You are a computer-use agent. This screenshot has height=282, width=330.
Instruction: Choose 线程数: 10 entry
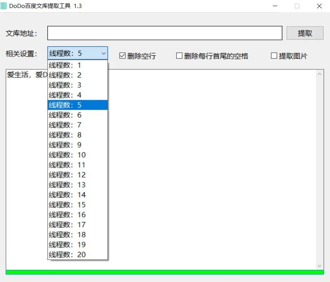(x=77, y=155)
